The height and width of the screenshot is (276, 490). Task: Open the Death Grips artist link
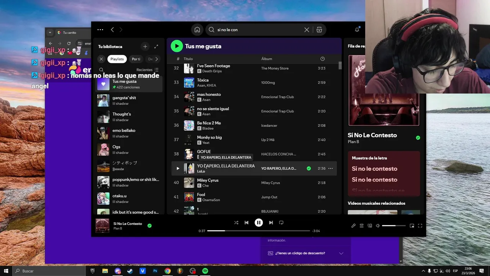(212, 71)
